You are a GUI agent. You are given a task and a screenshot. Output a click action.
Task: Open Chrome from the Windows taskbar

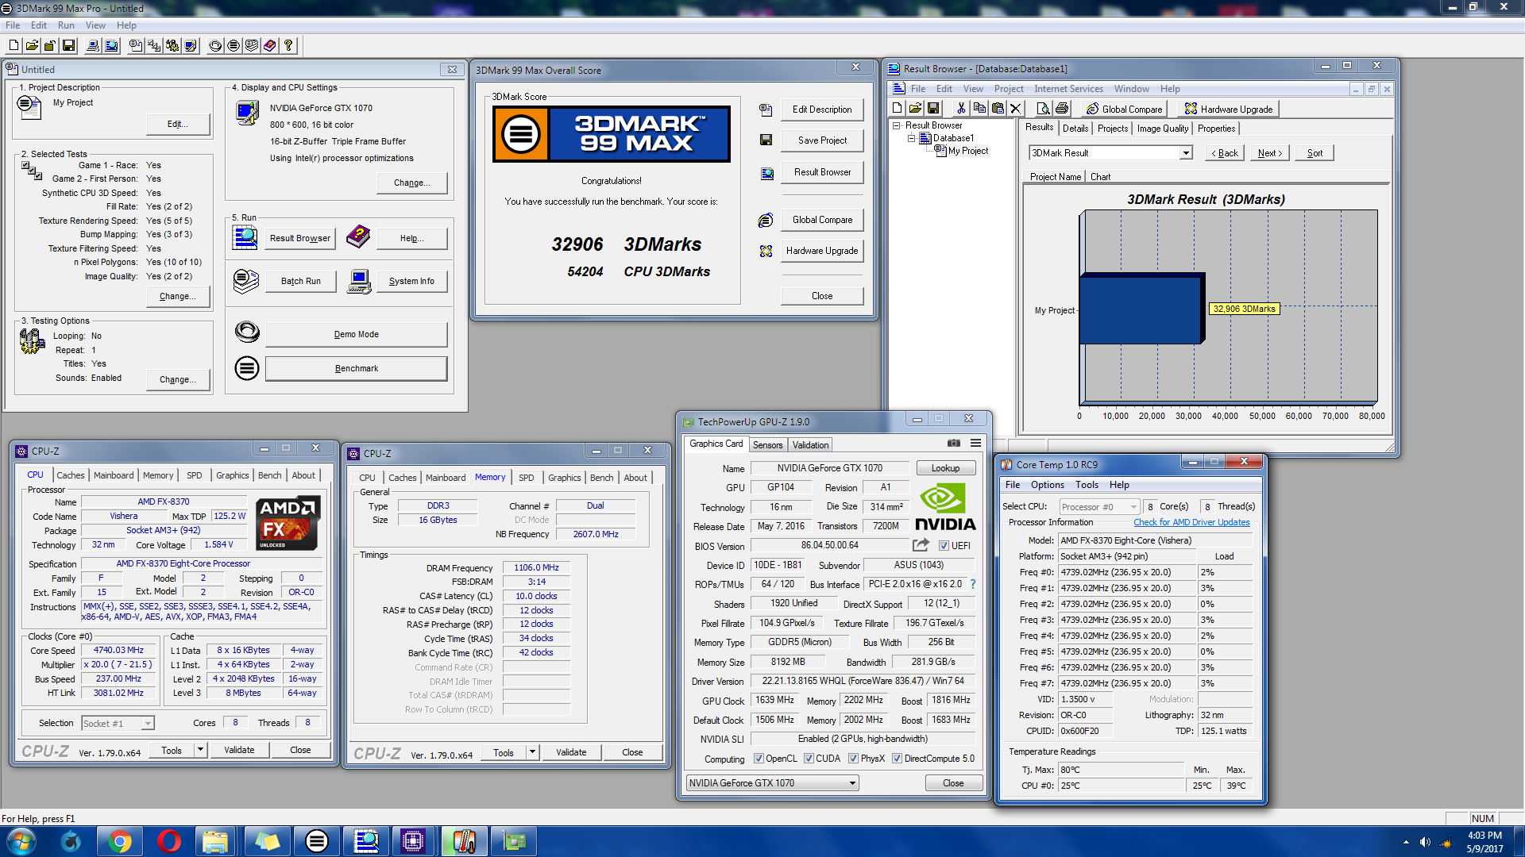[120, 841]
